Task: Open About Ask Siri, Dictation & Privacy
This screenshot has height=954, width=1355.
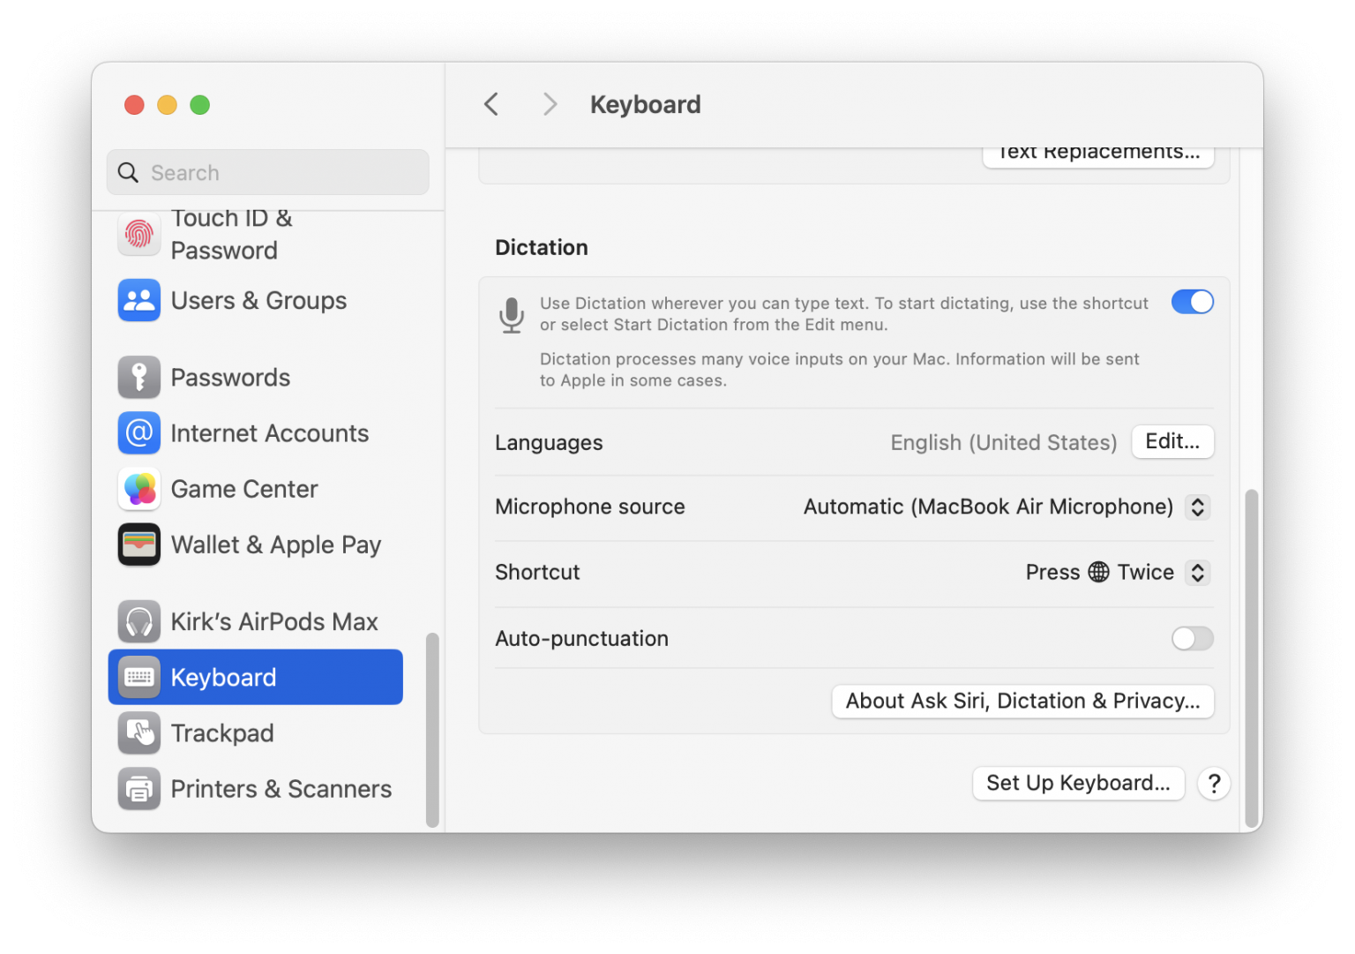Action: coord(1022,701)
